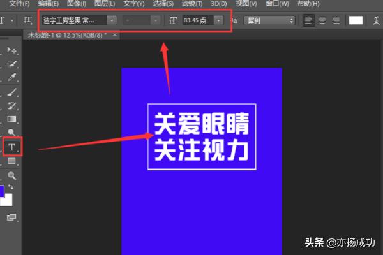This screenshot has height=255, width=383.
Task: Switch to the 未标题-1 document tab
Action: pyautogui.click(x=64, y=34)
